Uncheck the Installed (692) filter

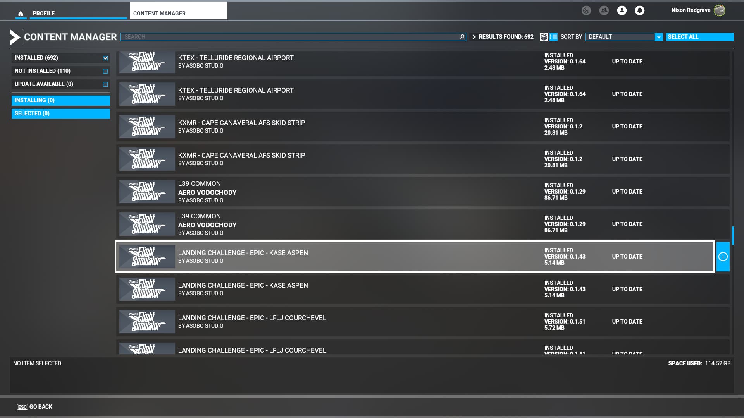point(105,58)
